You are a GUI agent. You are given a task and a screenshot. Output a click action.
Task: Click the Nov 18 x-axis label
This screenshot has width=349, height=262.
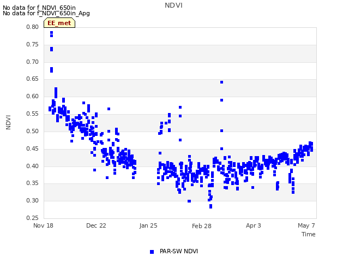(43, 225)
